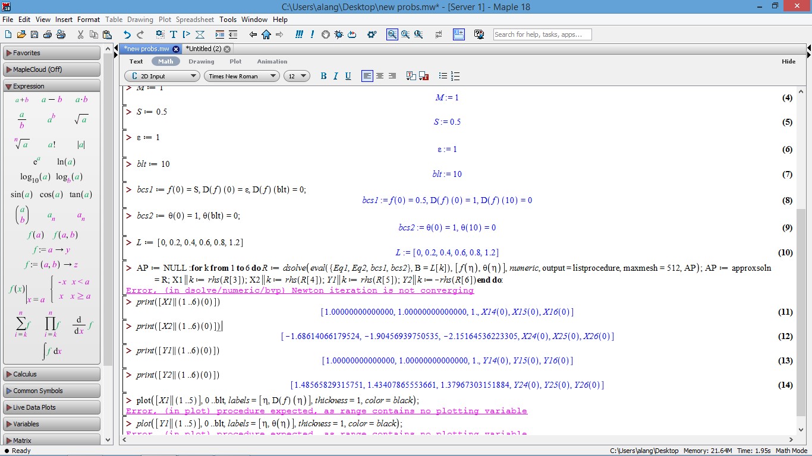Image resolution: width=812 pixels, height=456 pixels.
Task: Insert the integral template
Action: click(x=52, y=351)
